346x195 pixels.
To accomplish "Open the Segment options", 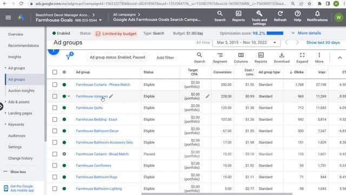I will [x=220, y=58].
